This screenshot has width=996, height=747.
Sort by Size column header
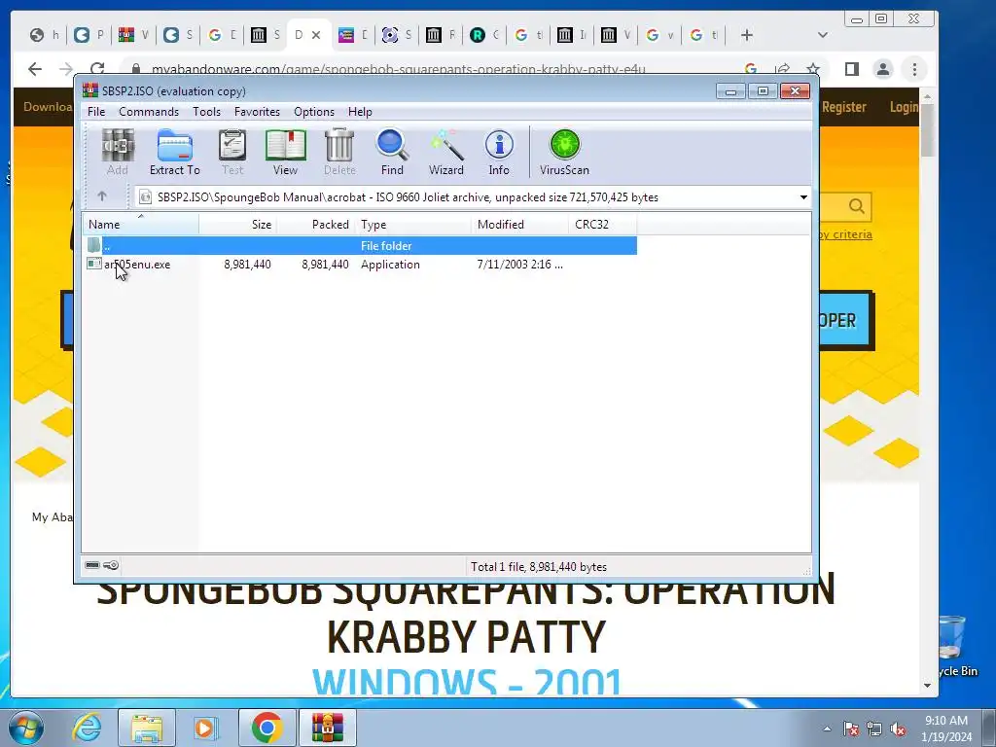coord(237,225)
